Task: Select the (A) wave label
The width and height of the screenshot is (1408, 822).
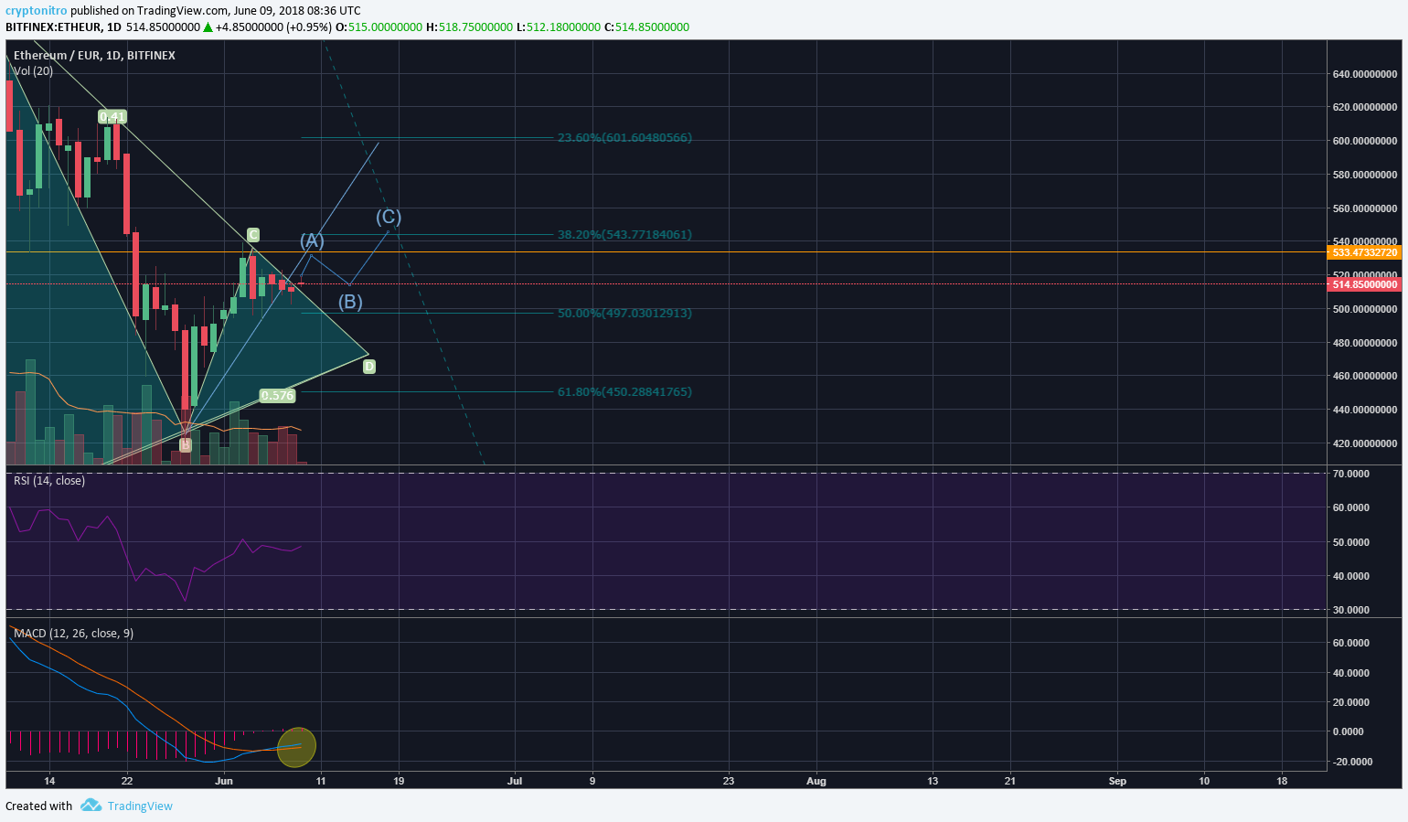Action: pyautogui.click(x=313, y=240)
